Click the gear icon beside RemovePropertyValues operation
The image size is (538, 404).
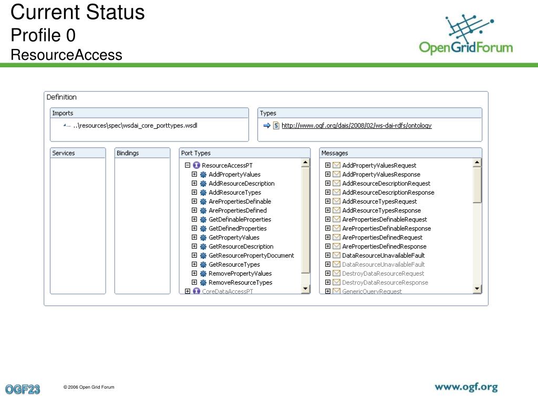203,274
